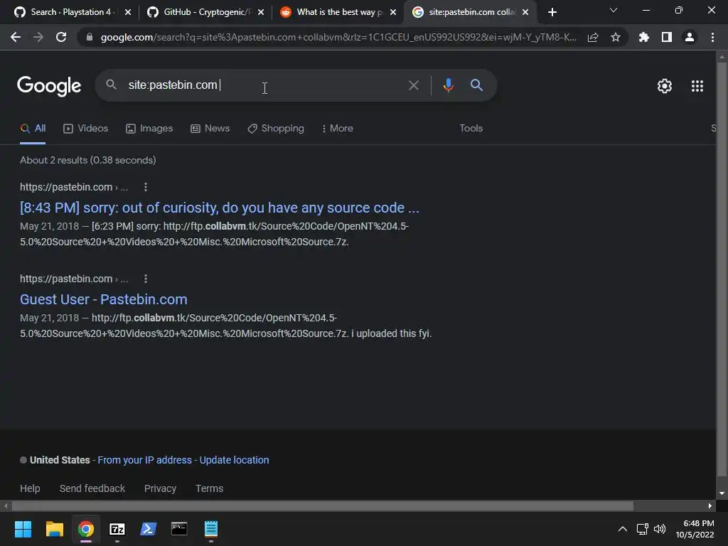The image size is (728, 546).
Task: Select the News results tab
Action: click(210, 129)
